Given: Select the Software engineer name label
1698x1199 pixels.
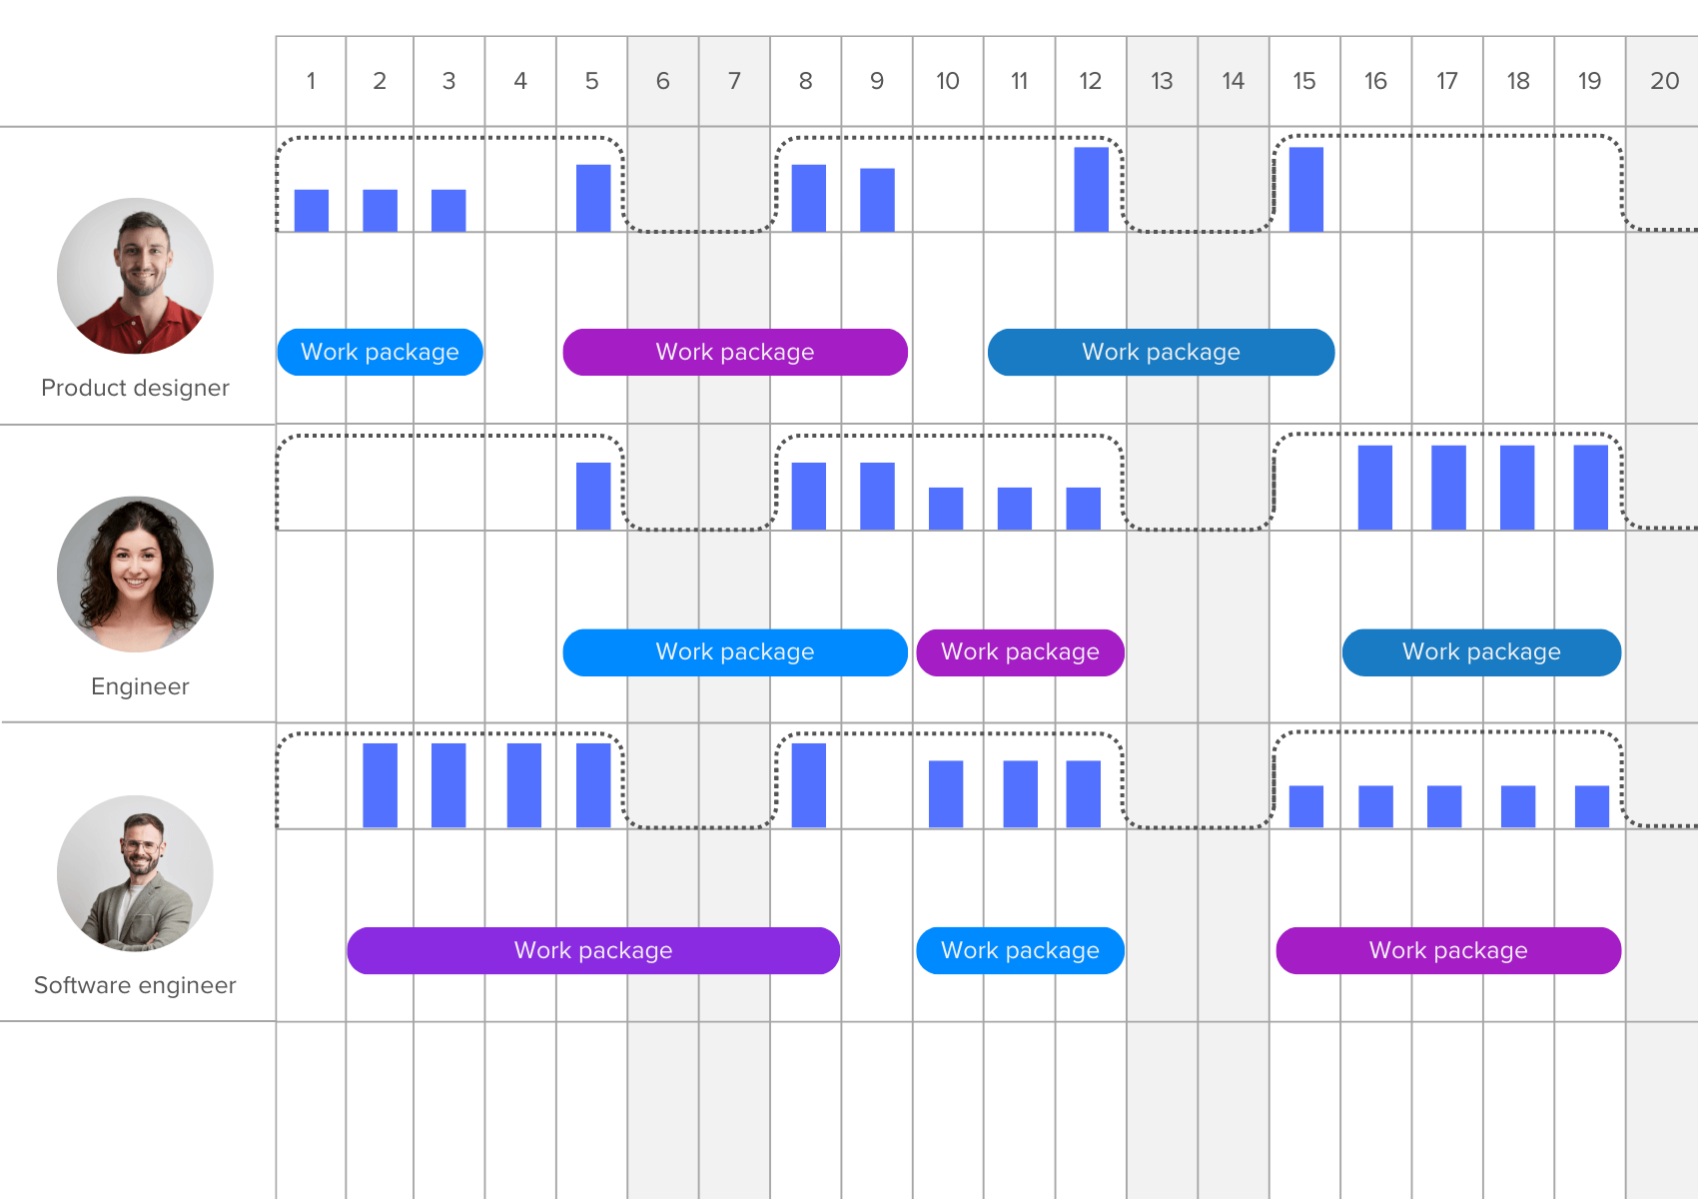Looking at the screenshot, I should tap(135, 985).
